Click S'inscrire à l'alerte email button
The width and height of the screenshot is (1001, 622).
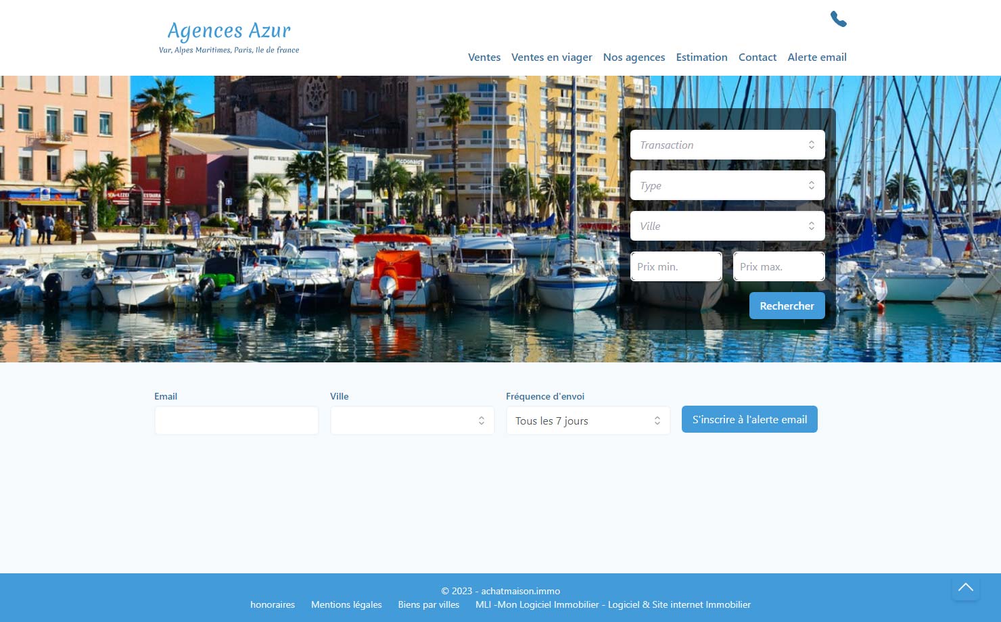(749, 419)
